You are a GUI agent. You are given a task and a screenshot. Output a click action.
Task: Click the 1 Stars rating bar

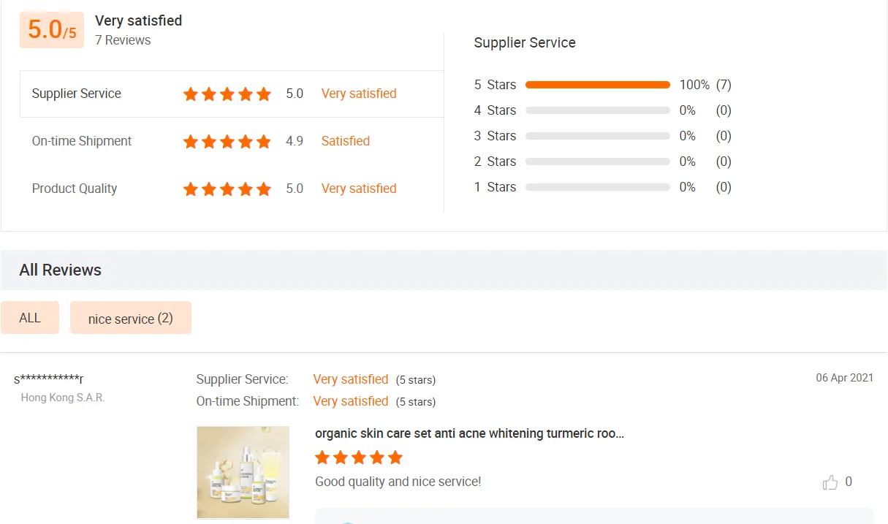tap(597, 187)
